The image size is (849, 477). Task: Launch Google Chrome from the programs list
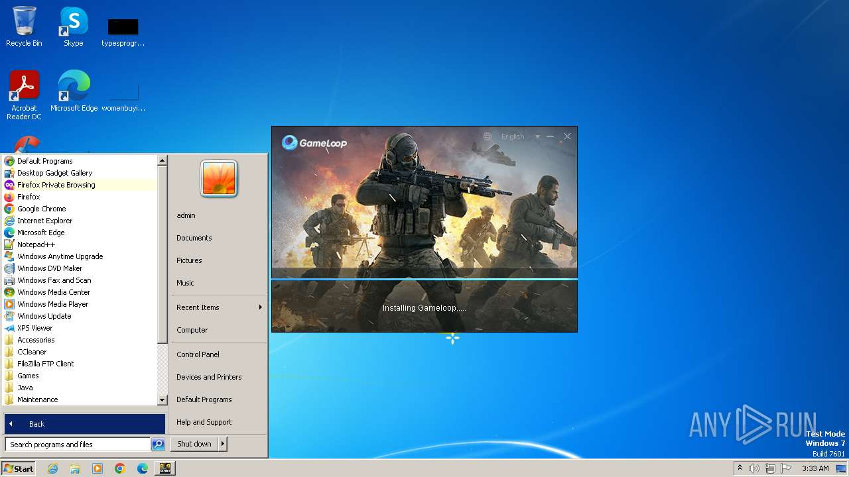[79, 209]
